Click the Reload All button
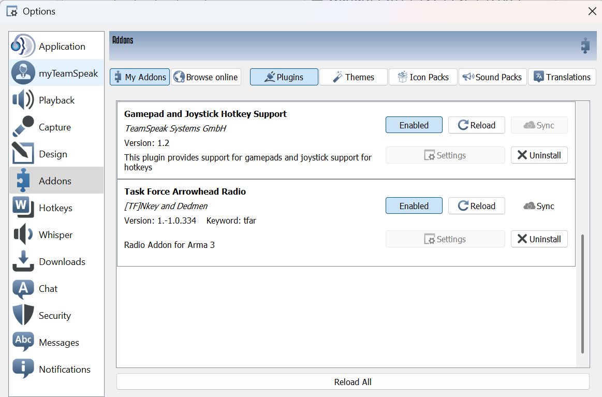602x397 pixels. (353, 382)
